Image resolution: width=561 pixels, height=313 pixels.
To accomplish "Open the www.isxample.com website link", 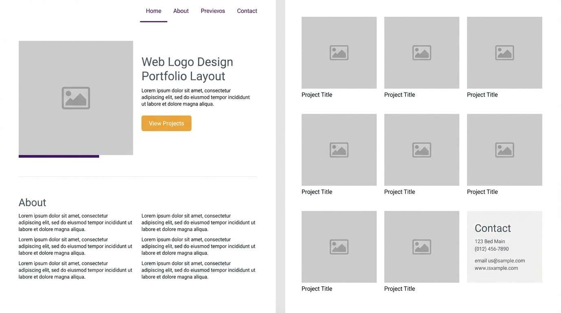I will (496, 268).
